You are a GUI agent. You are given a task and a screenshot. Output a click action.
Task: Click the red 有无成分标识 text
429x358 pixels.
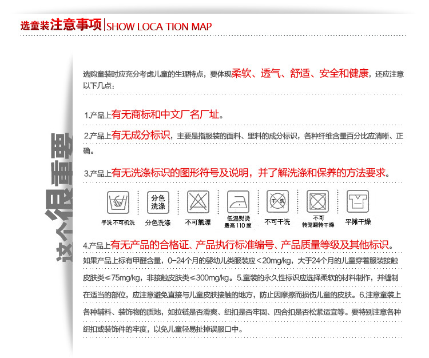pyautogui.click(x=141, y=135)
